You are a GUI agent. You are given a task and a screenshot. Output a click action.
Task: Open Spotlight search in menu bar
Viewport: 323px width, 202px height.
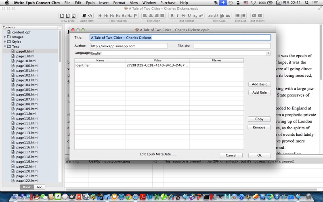pyautogui.click(x=306, y=3)
